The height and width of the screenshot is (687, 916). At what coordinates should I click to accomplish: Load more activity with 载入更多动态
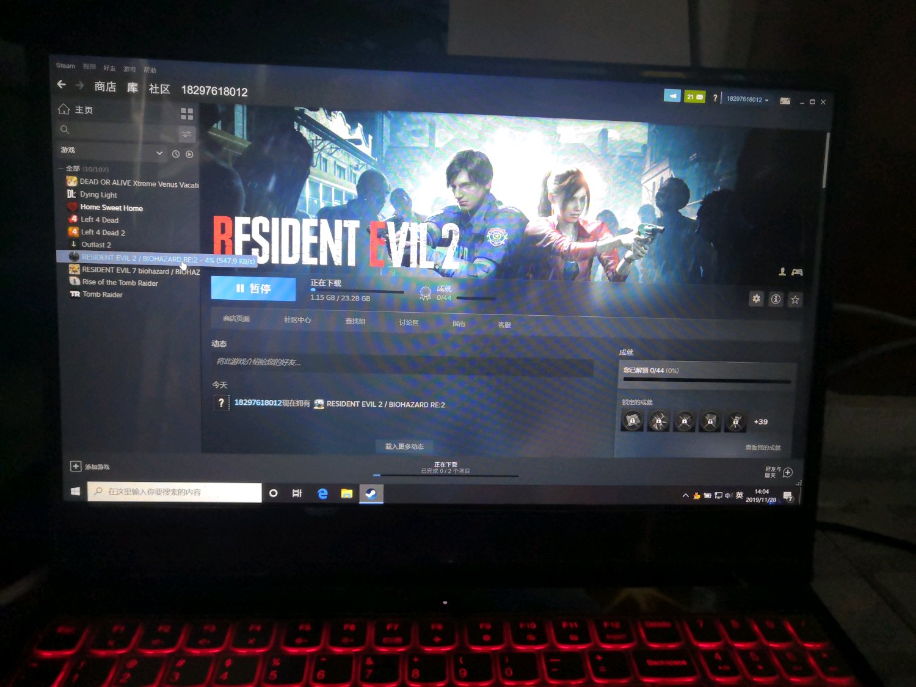tap(404, 446)
